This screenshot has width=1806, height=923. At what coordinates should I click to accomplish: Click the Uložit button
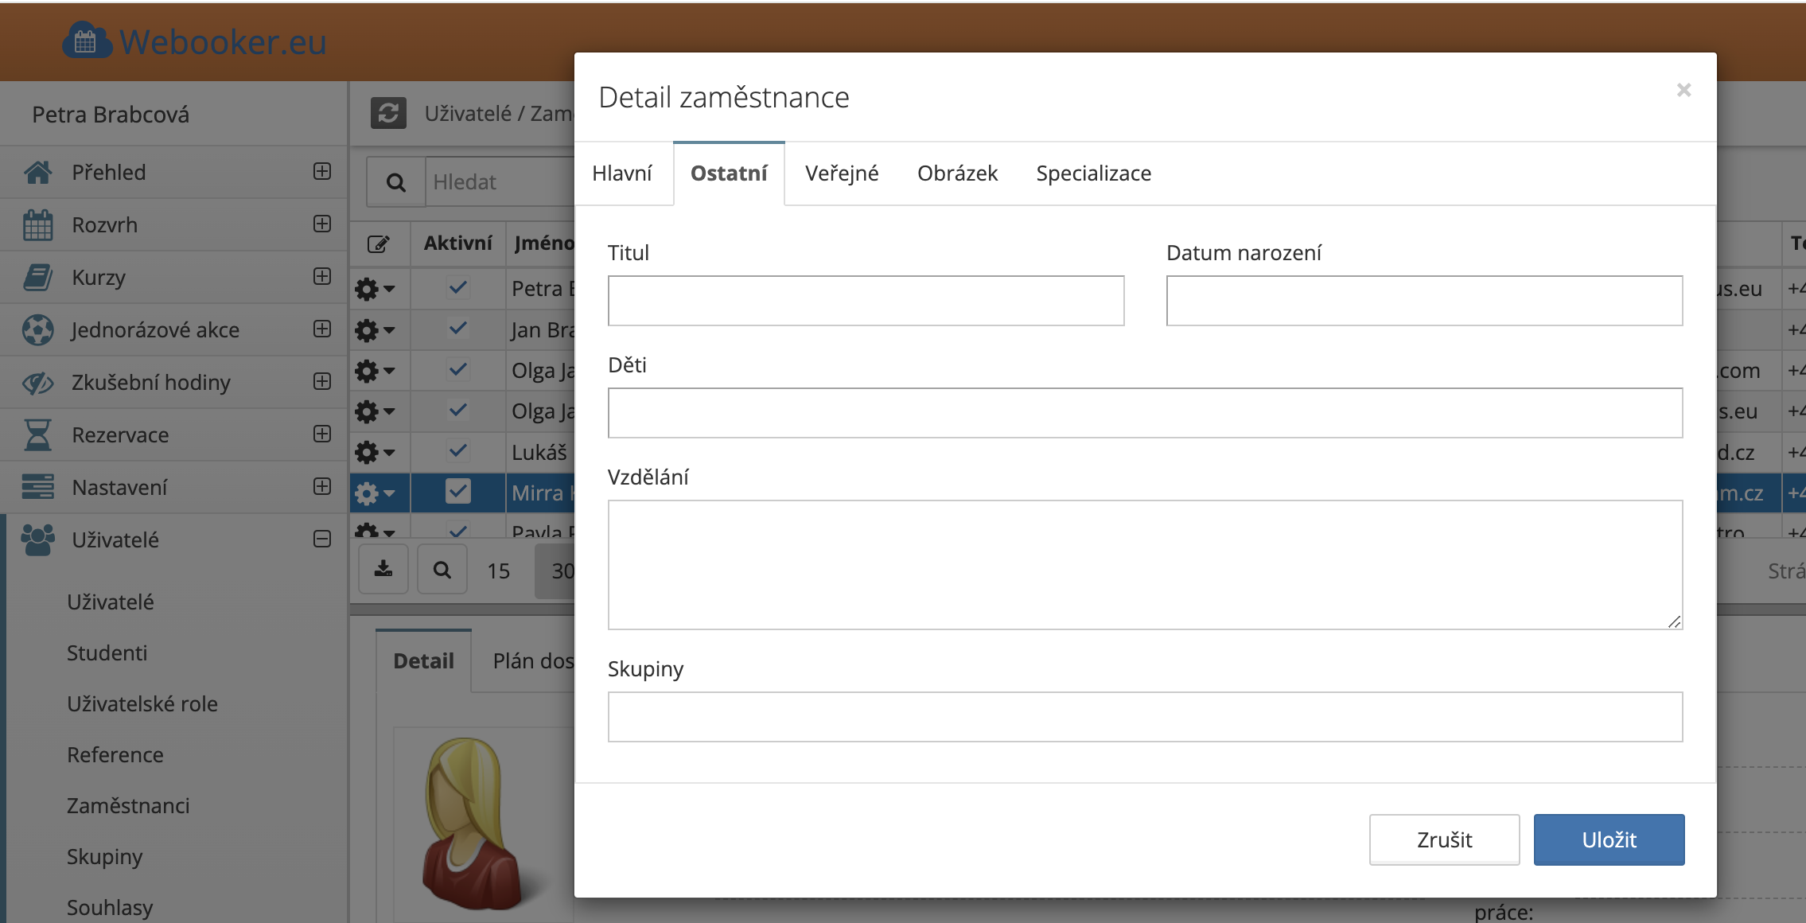[1608, 839]
